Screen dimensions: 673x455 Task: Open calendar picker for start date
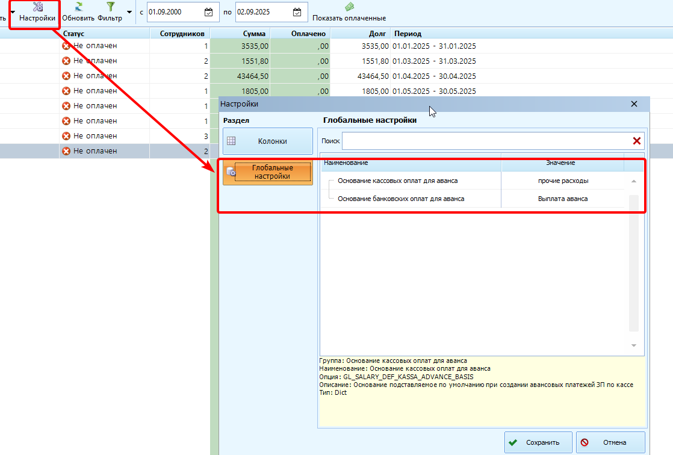209,12
